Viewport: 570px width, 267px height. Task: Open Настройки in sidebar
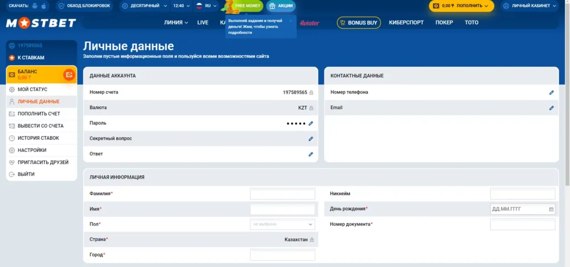point(41,150)
